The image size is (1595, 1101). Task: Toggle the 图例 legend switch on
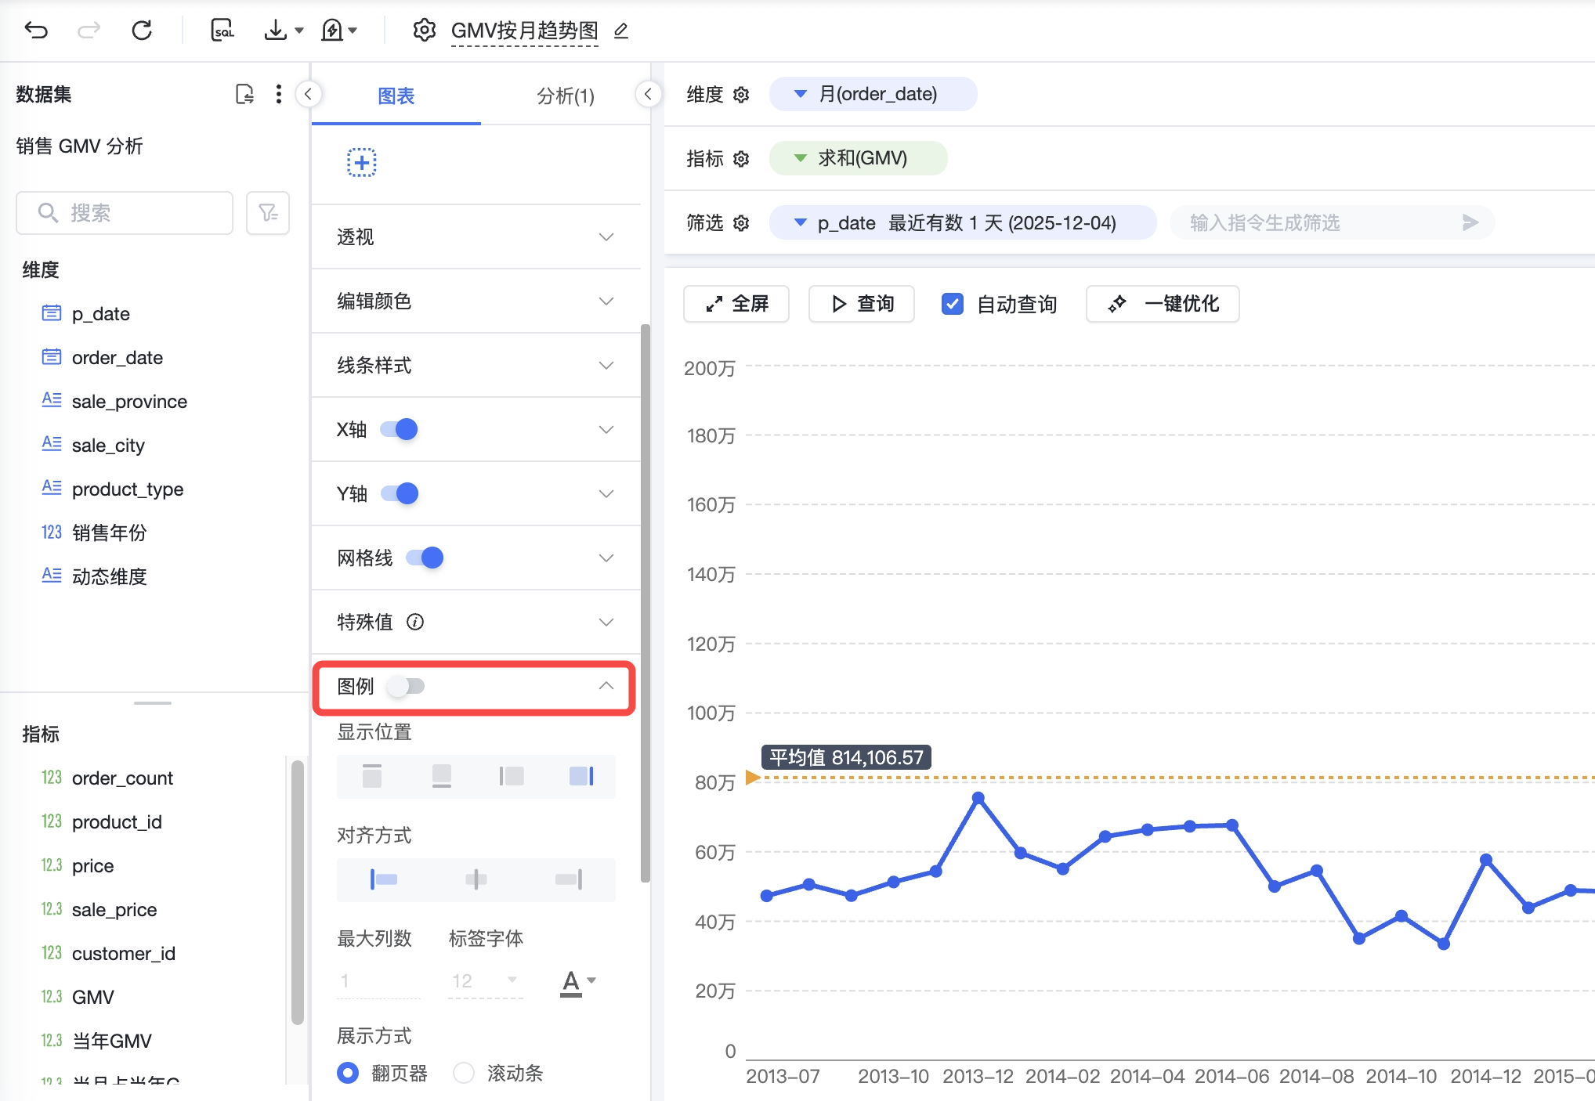pyautogui.click(x=407, y=686)
